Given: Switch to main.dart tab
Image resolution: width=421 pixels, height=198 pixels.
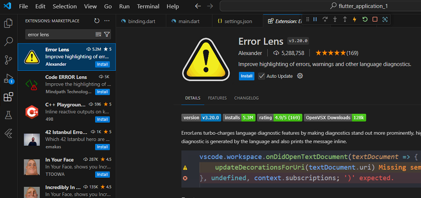Looking at the screenshot, I should pos(189,21).
